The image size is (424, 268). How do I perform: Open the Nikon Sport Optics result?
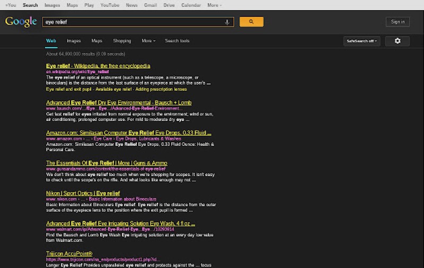coord(83,193)
